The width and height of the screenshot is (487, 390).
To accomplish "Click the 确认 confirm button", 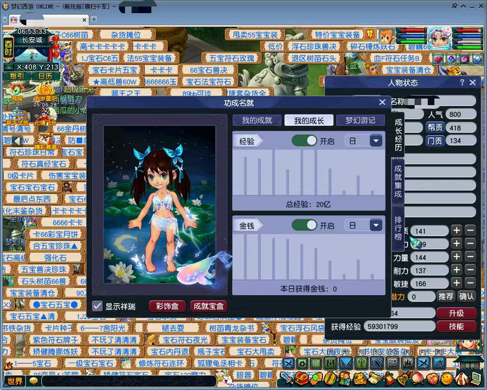I will tap(466, 296).
